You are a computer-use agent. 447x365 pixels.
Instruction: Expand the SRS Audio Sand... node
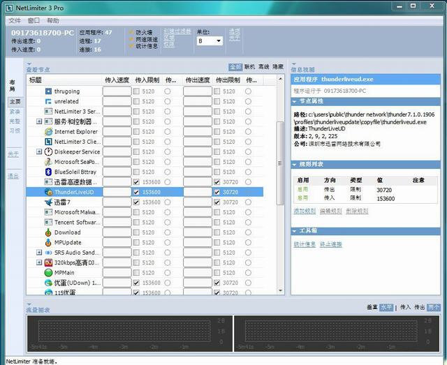pos(39,253)
